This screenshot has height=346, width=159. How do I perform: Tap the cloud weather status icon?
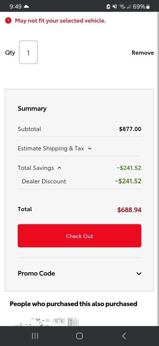(26, 7)
